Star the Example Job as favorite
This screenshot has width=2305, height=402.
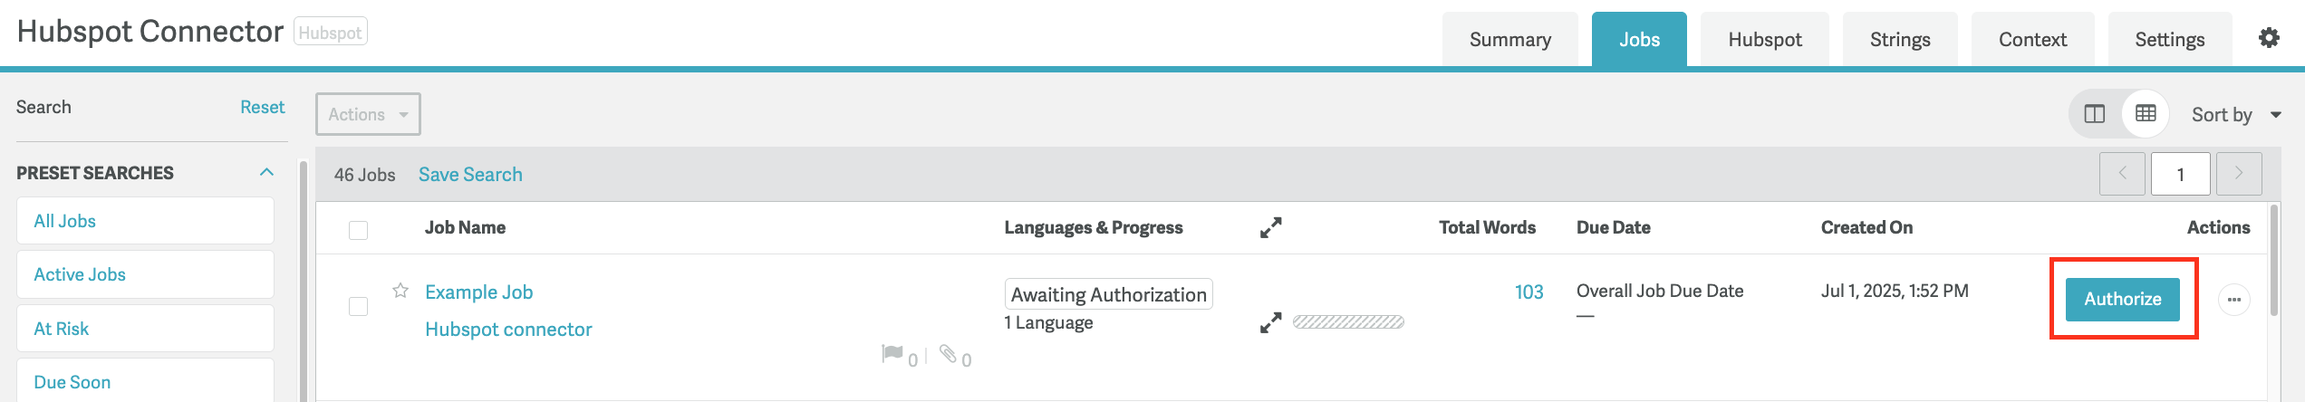click(x=400, y=291)
